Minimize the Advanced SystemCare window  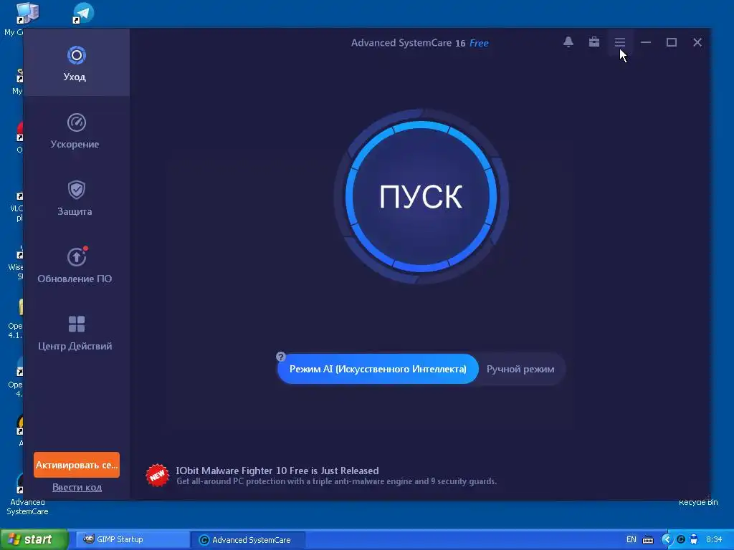(x=646, y=42)
